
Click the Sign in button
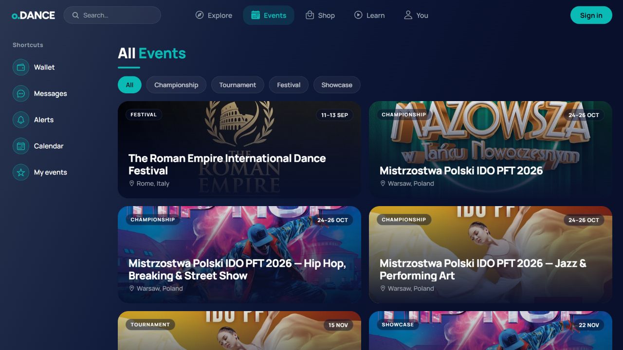[591, 15]
